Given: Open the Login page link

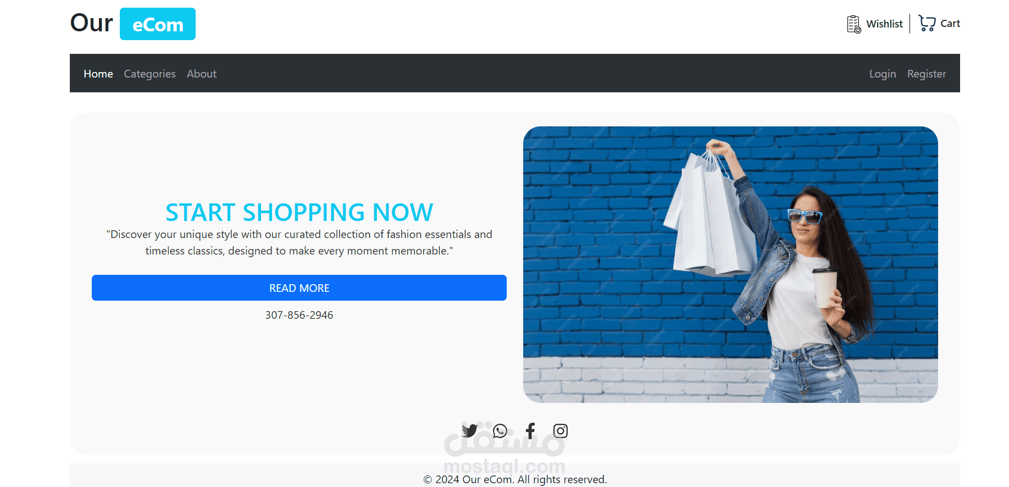Looking at the screenshot, I should 883,74.
